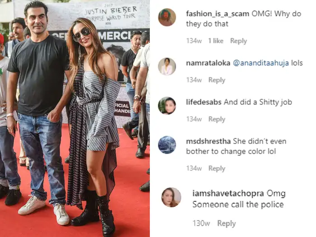Viewport: 316px width, 237px height.
Task: Click the 134w timestamp on first comment
Action: 194,41
